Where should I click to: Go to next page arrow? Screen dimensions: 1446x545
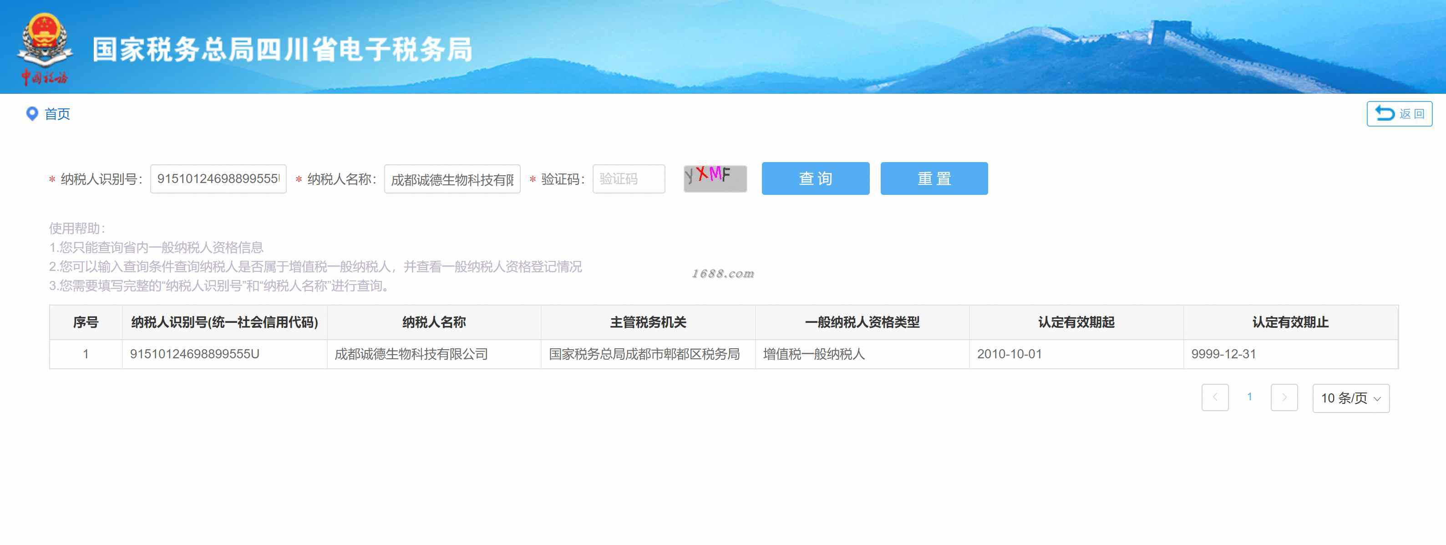(x=1284, y=397)
